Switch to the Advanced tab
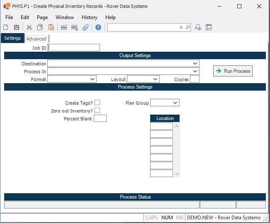Viewport: 270px width, 223px height. (x=36, y=39)
